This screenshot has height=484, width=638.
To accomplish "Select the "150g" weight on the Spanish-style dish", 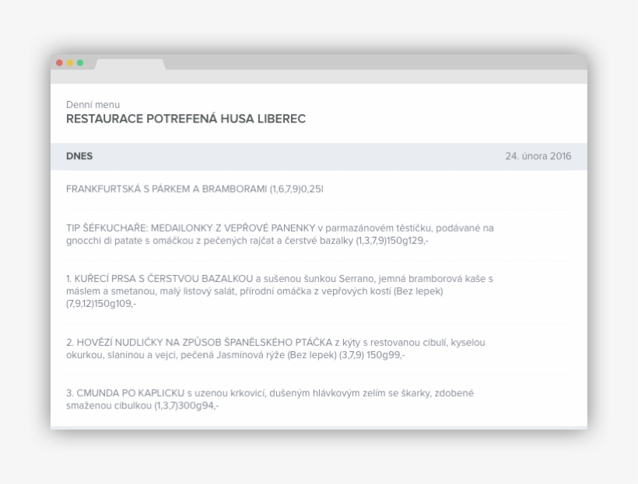I will pyautogui.click(x=379, y=355).
